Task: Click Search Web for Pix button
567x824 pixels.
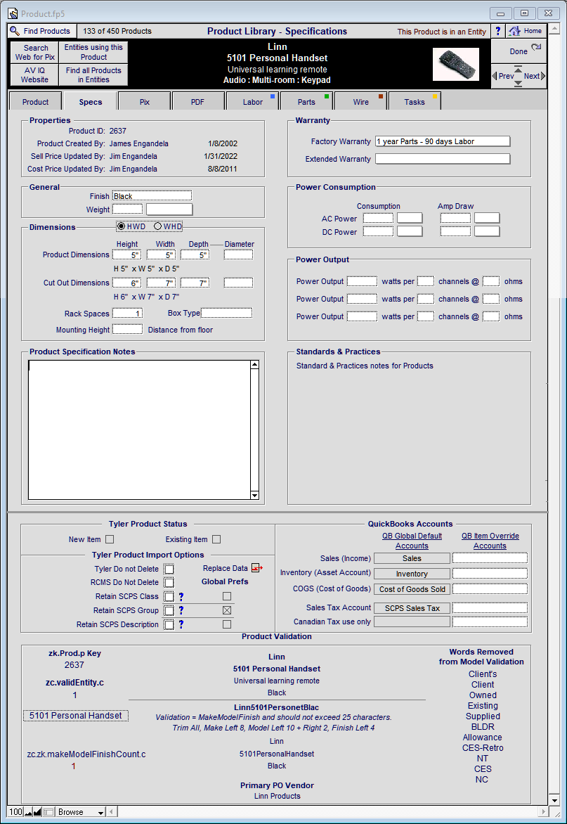Action: click(34, 52)
